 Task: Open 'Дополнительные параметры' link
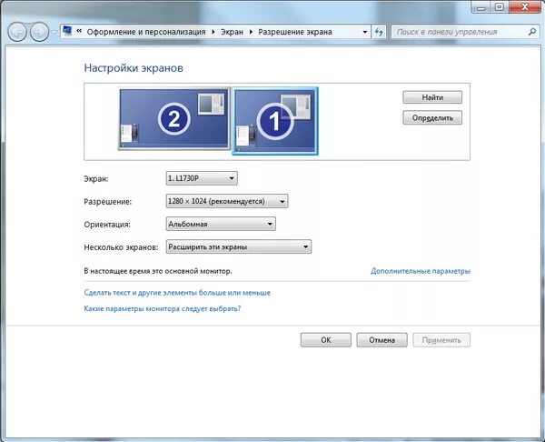pyautogui.click(x=421, y=271)
